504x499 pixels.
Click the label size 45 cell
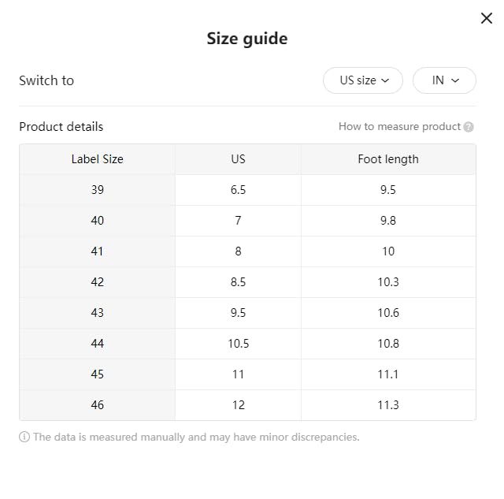[98, 374]
